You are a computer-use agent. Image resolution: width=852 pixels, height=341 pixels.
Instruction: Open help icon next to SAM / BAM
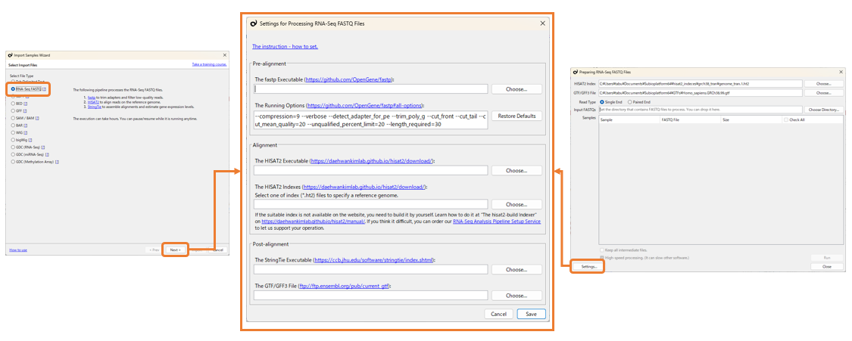pyautogui.click(x=38, y=118)
